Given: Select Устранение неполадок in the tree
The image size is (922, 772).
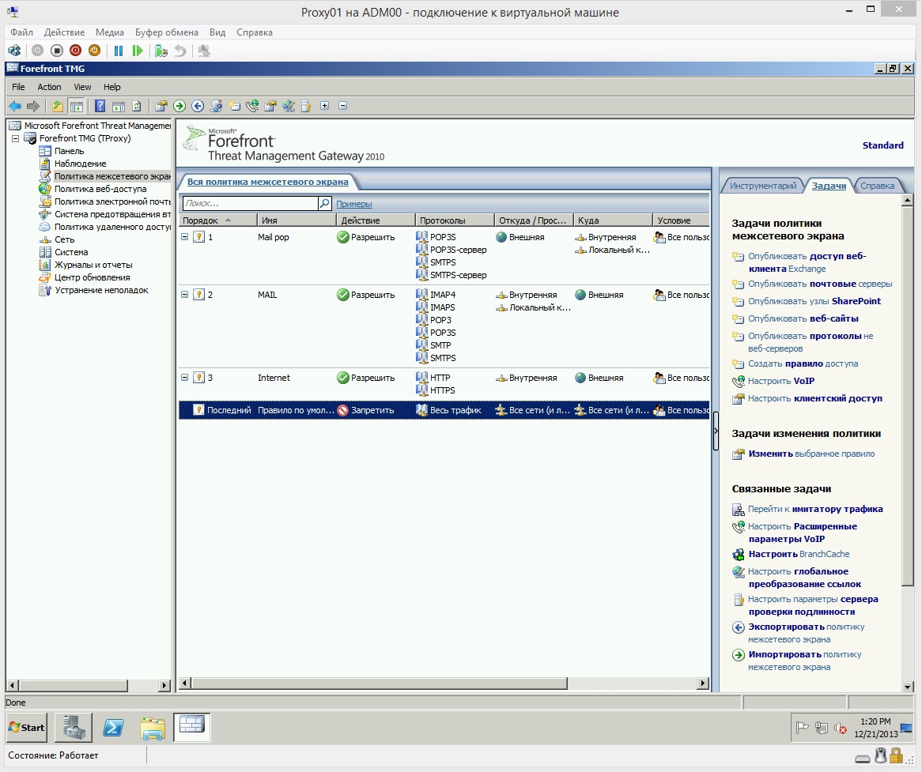Looking at the screenshot, I should click(101, 290).
